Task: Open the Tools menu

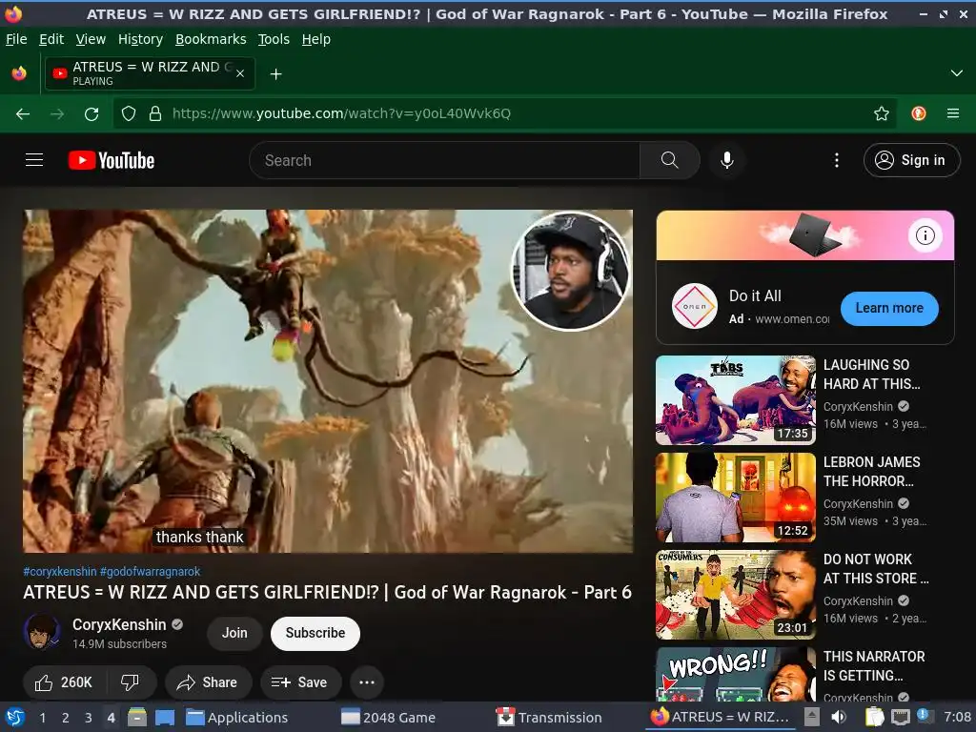Action: pos(274,39)
